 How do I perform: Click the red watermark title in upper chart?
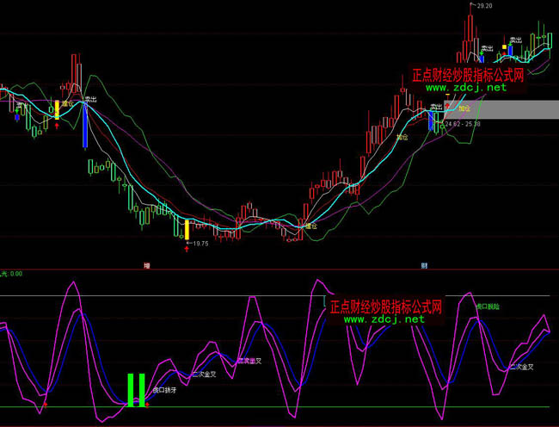click(469, 76)
